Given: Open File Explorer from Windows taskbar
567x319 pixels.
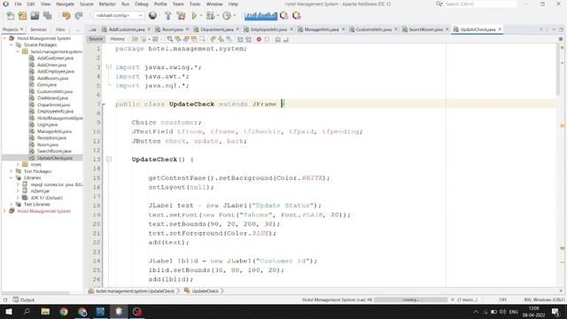Looking at the screenshot, I should 45,311.
